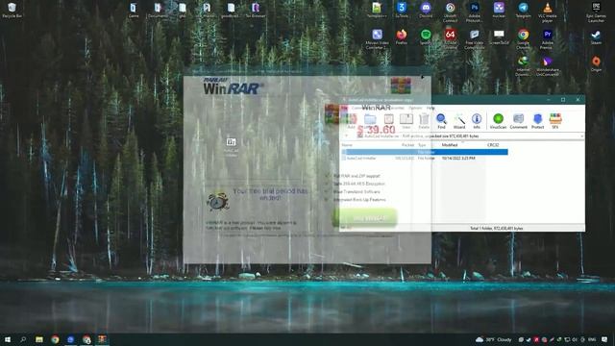
Task: Select the Movavi Video Converter icon
Action: pyautogui.click(x=377, y=39)
